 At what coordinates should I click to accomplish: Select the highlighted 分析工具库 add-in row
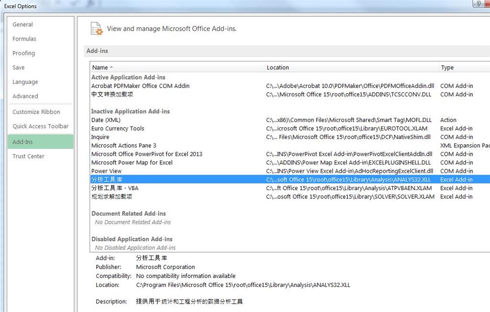tap(290, 180)
